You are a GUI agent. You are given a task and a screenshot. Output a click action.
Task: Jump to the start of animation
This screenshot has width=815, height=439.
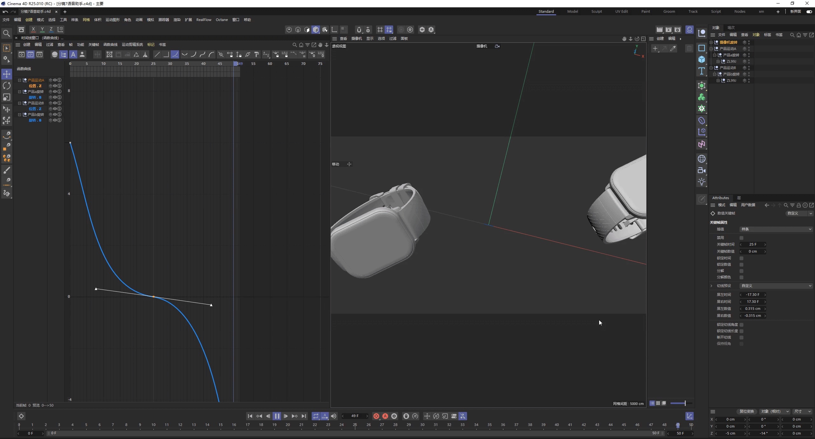(250, 416)
